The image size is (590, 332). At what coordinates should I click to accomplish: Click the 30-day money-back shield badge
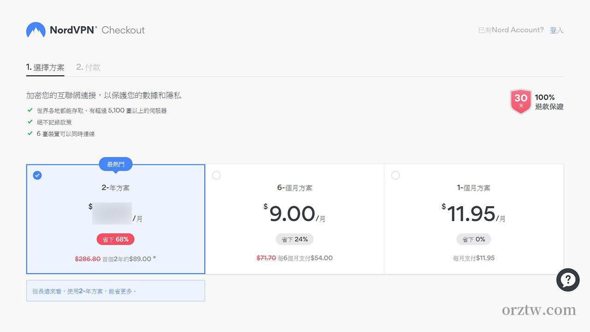[x=521, y=101]
